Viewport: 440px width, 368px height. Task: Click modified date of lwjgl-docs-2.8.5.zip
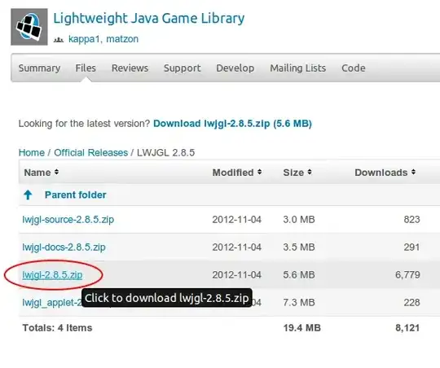click(236, 248)
